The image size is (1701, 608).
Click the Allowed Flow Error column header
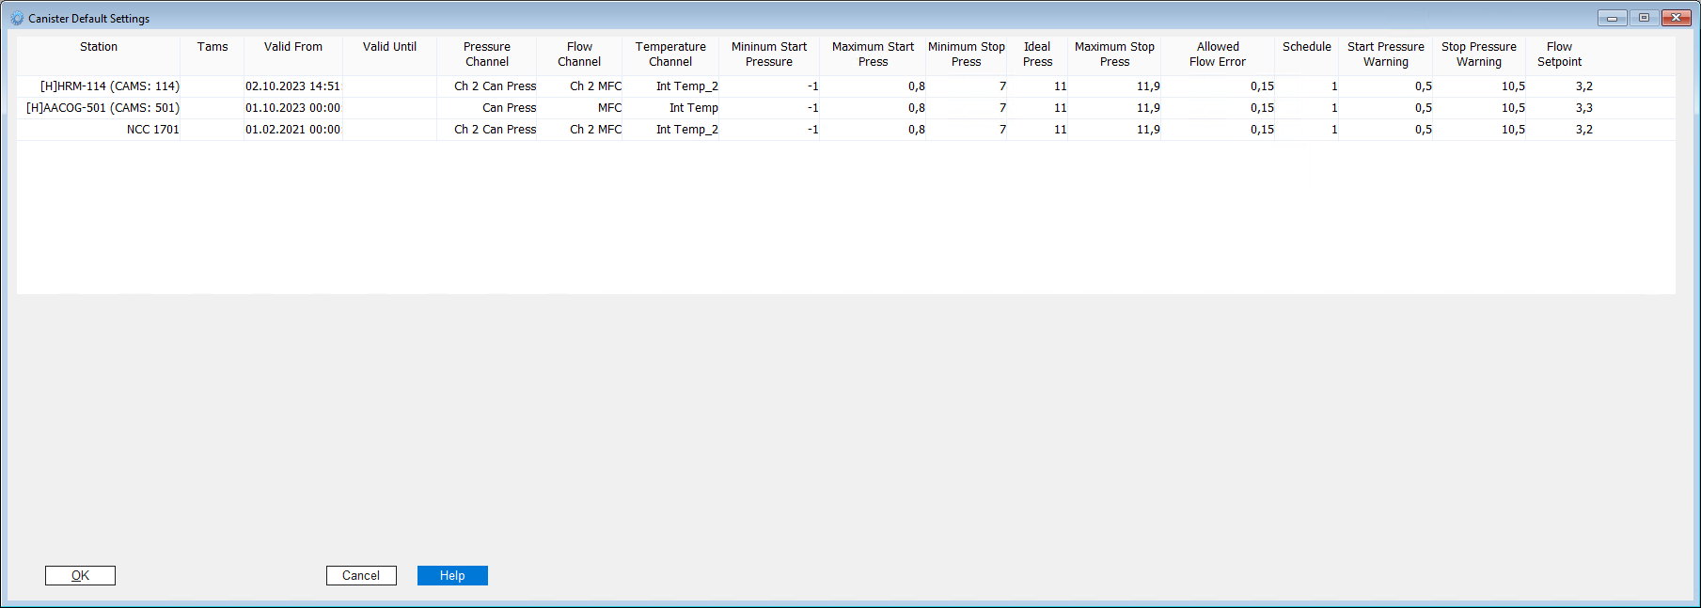click(1217, 55)
